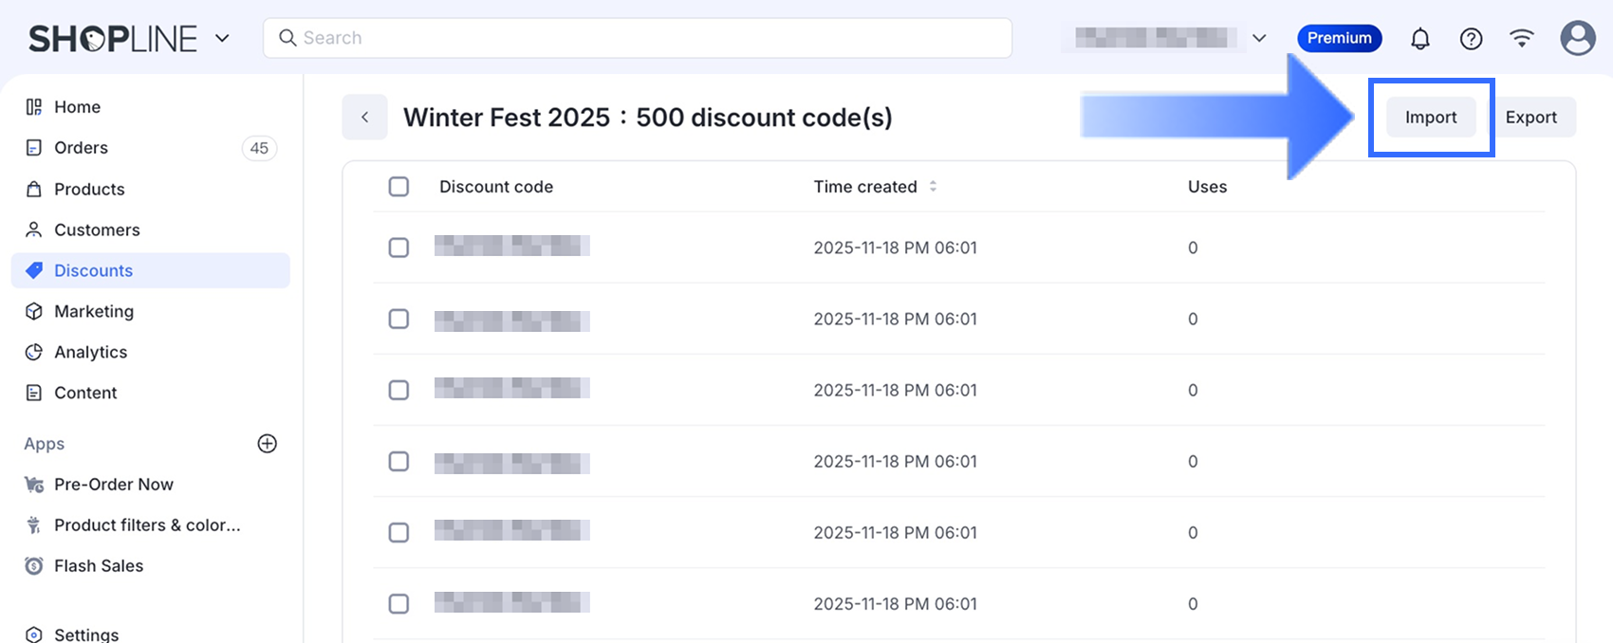
Task: Sort by Time created column arrows
Action: [x=933, y=187]
